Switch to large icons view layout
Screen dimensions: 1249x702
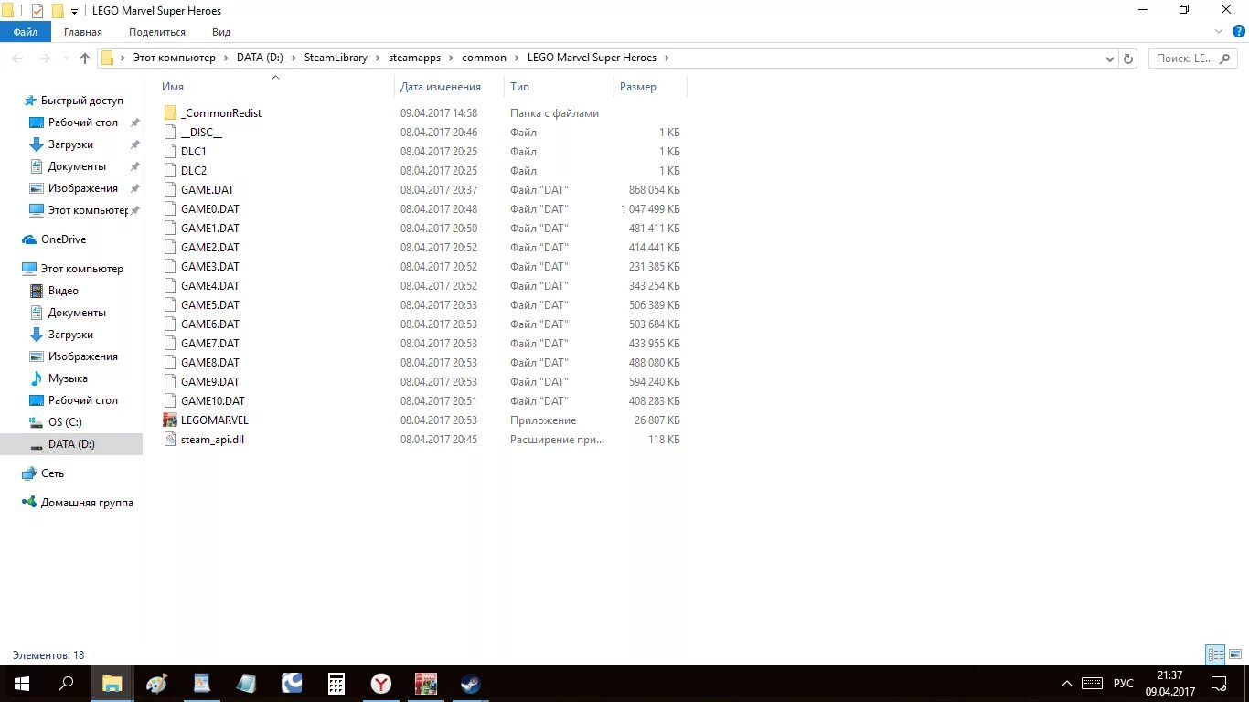point(1233,654)
